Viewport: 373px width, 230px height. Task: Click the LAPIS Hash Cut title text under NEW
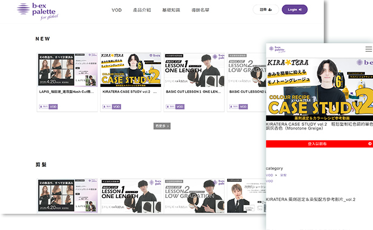coord(66,92)
